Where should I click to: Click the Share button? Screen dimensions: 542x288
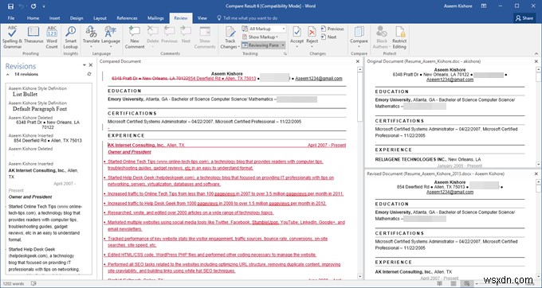[x=524, y=18]
